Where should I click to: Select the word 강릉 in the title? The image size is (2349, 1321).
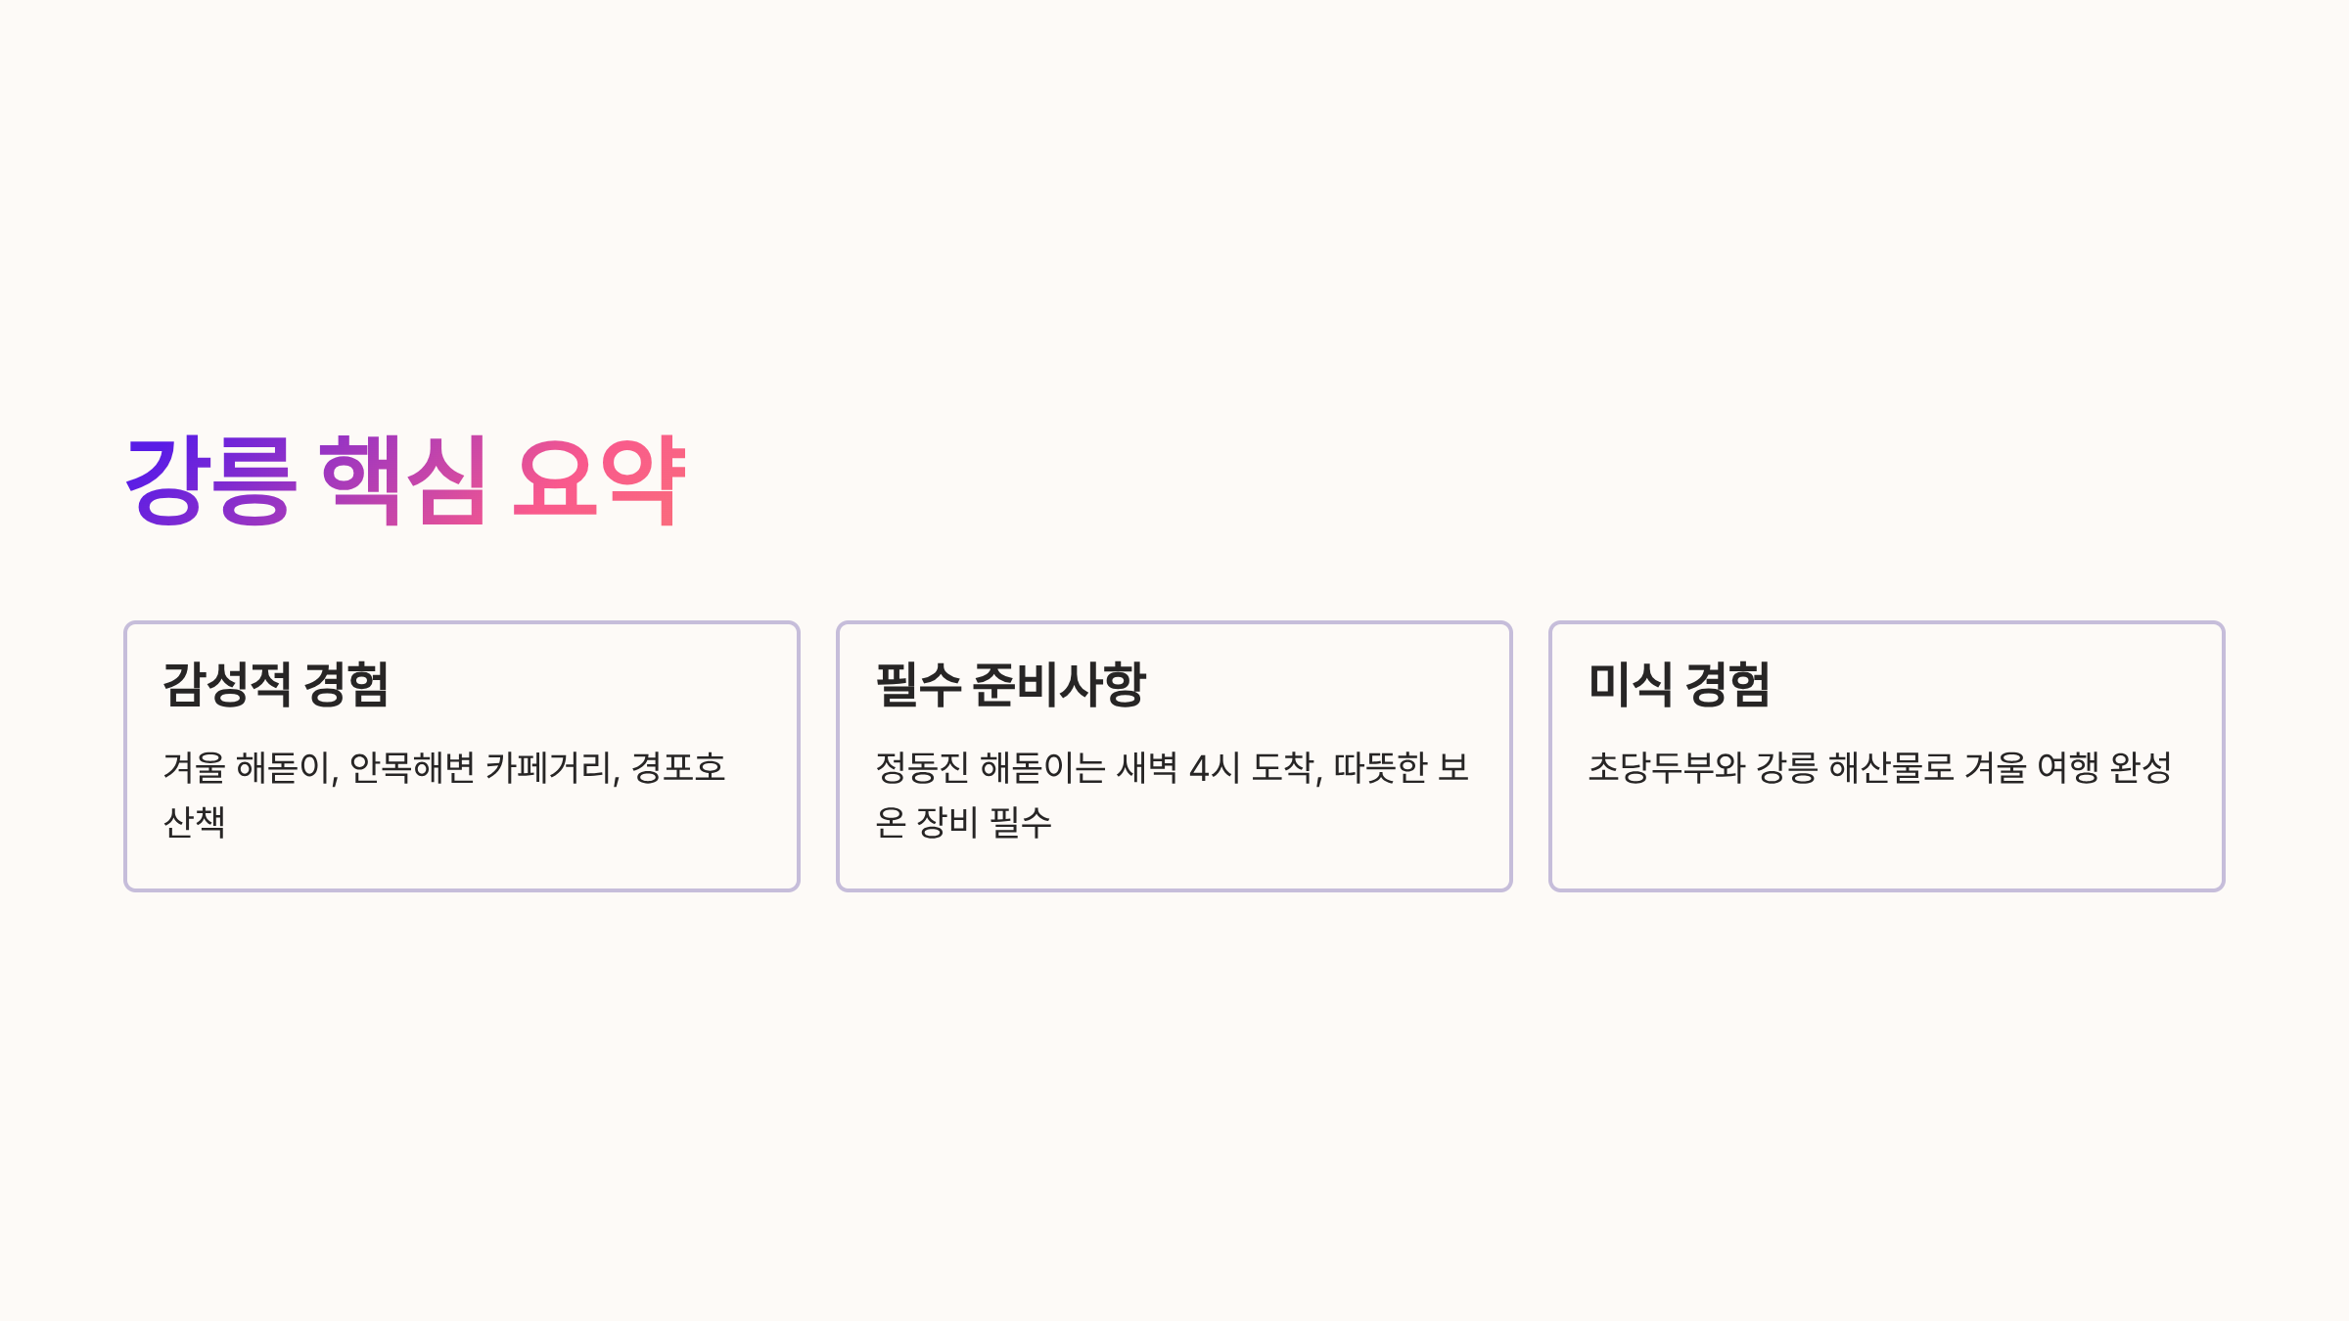pos(210,479)
